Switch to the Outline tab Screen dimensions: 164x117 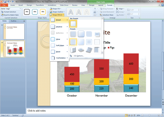pos(14,21)
